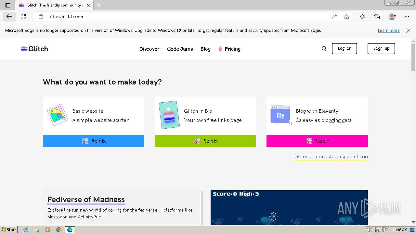Open the Code Jams nav item
Viewport: 416px width, 234px height.
pyautogui.click(x=180, y=49)
